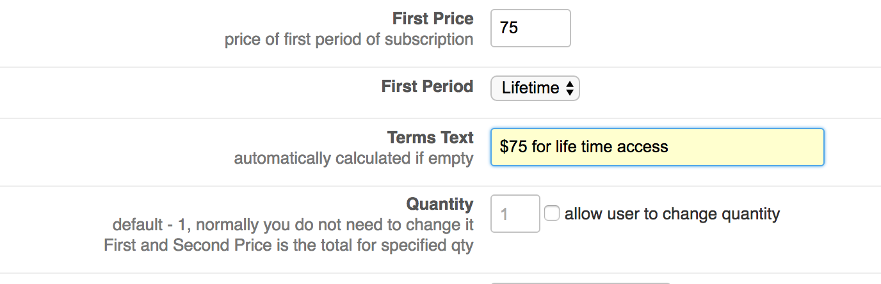
Task: Enable the allow user to change quantity checkbox
Action: tap(551, 214)
